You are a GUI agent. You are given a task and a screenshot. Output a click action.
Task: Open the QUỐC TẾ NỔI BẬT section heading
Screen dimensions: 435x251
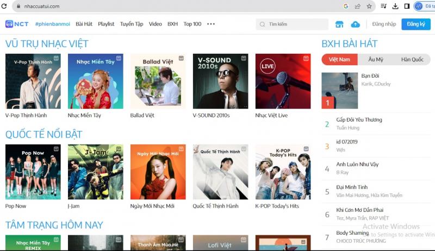tap(44, 135)
